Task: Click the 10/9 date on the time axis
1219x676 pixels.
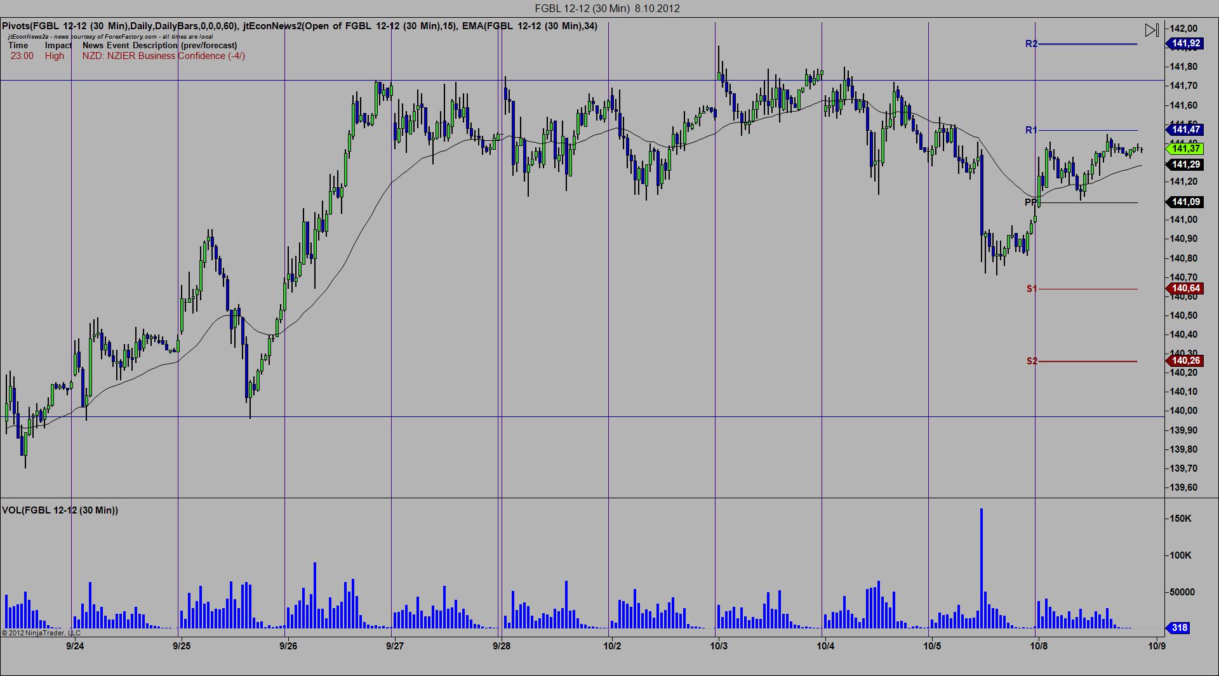Action: coord(1156,646)
